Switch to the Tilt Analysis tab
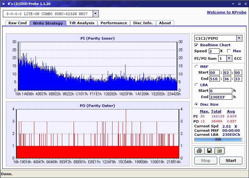Image resolution: width=249 pixels, height=178 pixels. 82,23
